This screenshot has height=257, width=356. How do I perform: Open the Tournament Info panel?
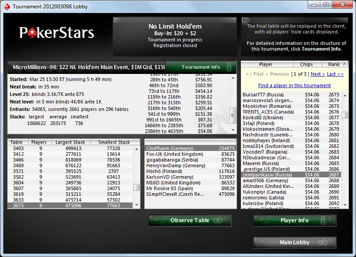(x=201, y=67)
